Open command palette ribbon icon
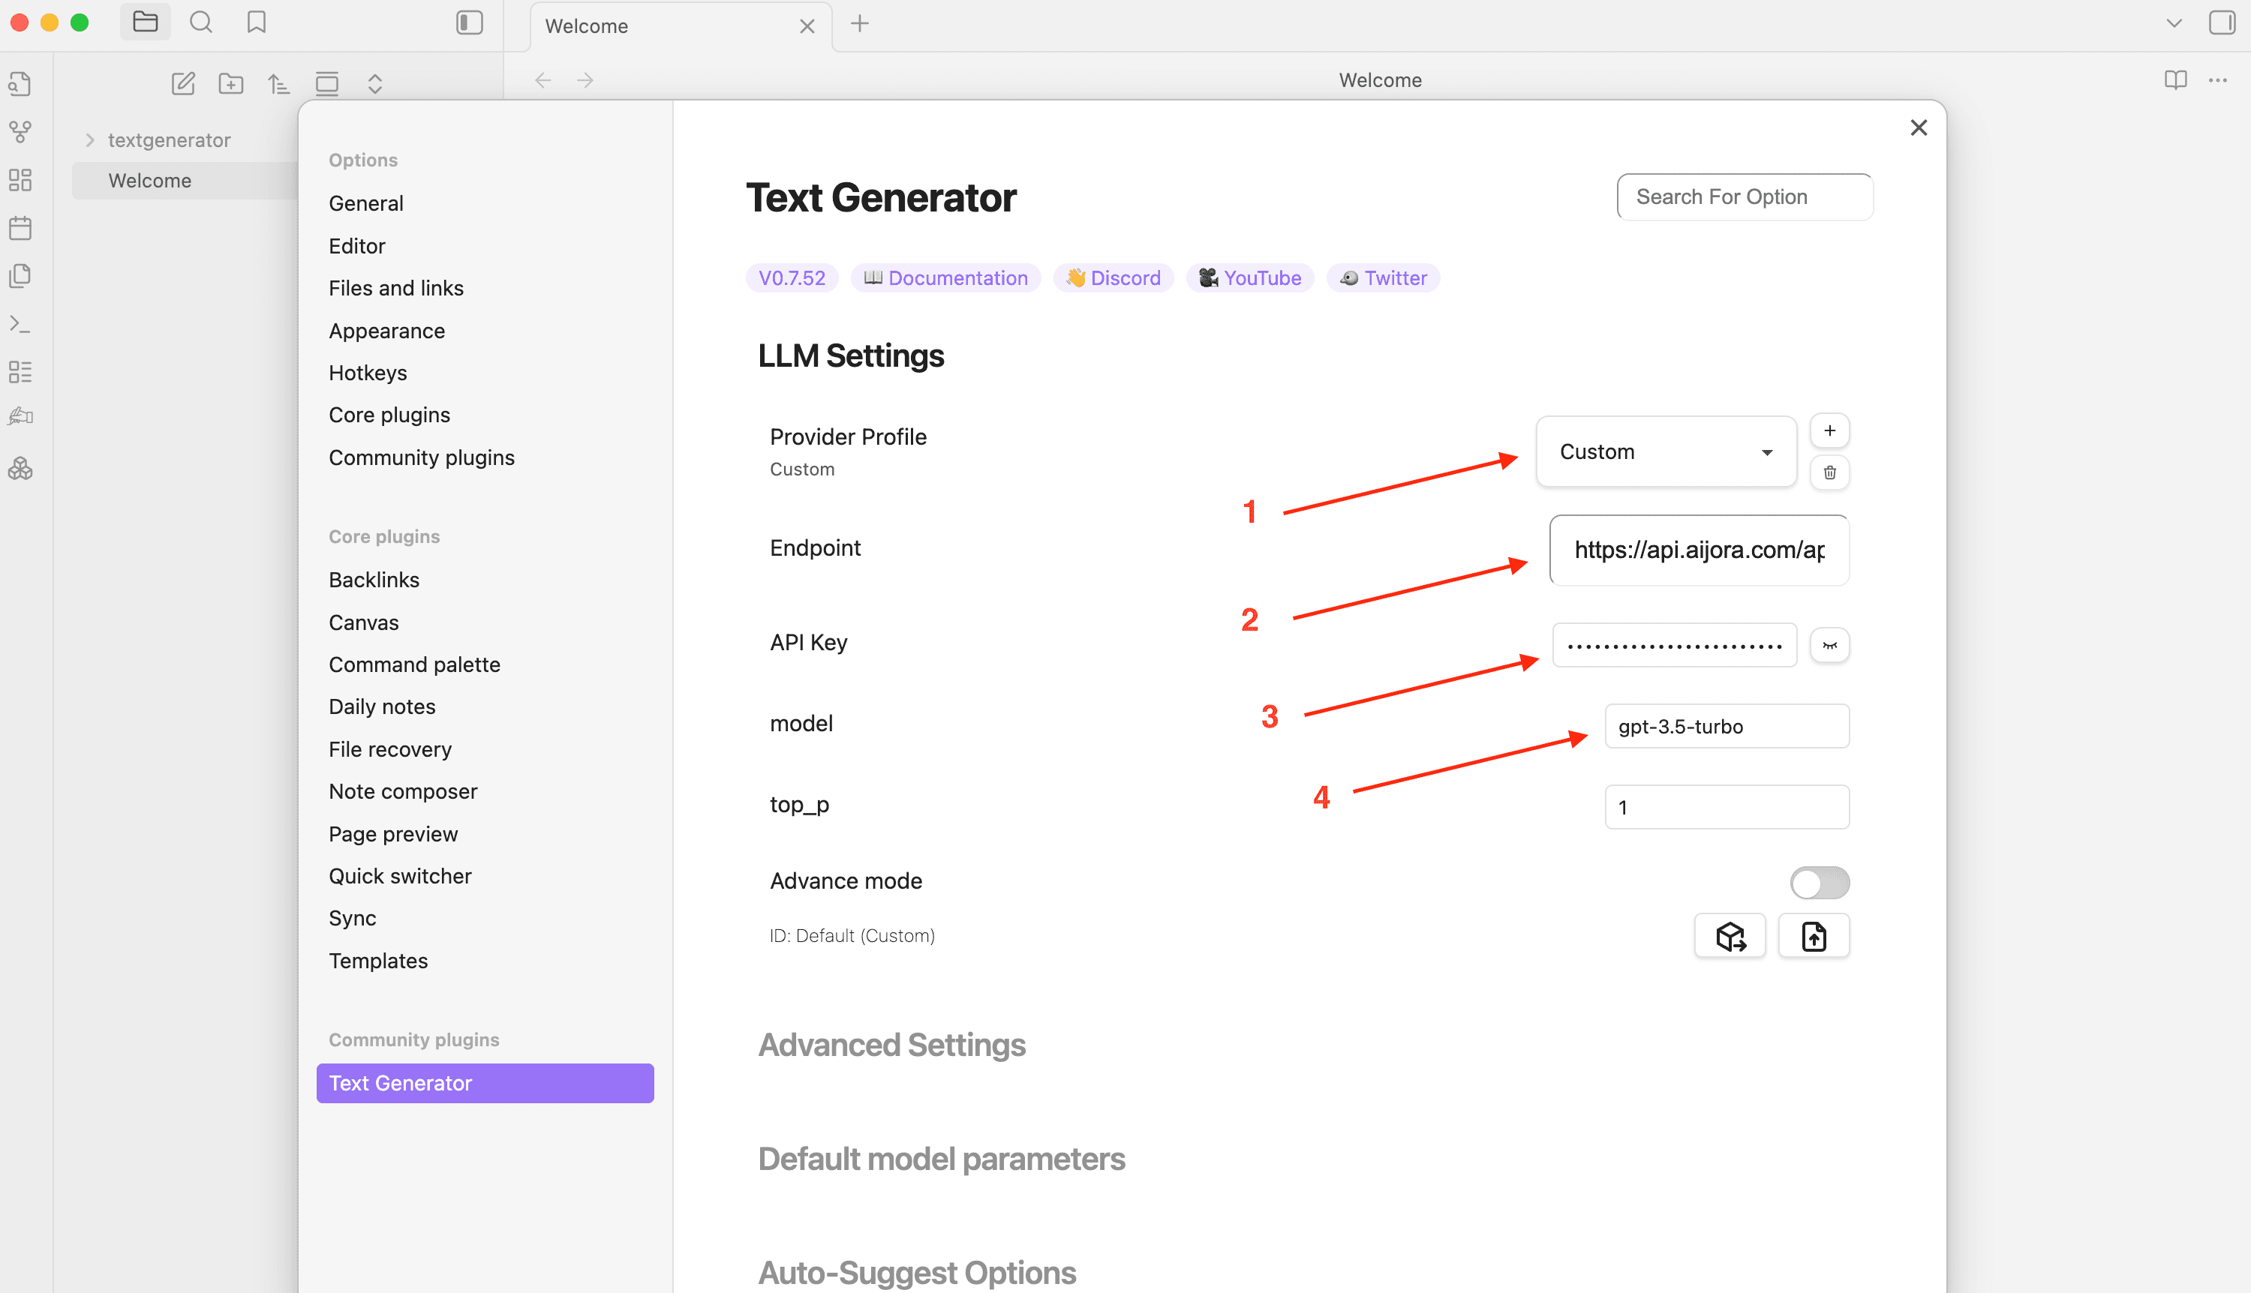This screenshot has height=1293, width=2251. [x=20, y=324]
